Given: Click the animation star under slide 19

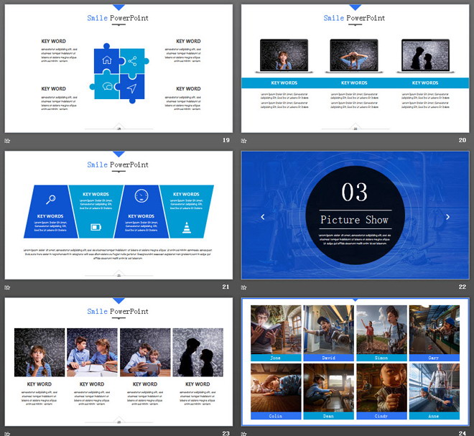Looking at the screenshot, I should click(7, 141).
